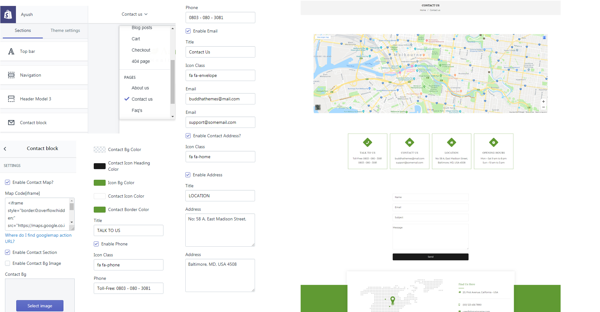This screenshot has height=312, width=600.
Task: Click the back arrow in Contact block panel
Action: pos(5,148)
